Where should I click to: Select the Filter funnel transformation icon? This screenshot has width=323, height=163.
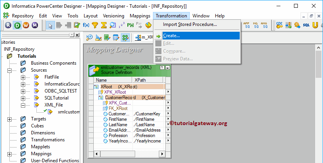coord(95,25)
